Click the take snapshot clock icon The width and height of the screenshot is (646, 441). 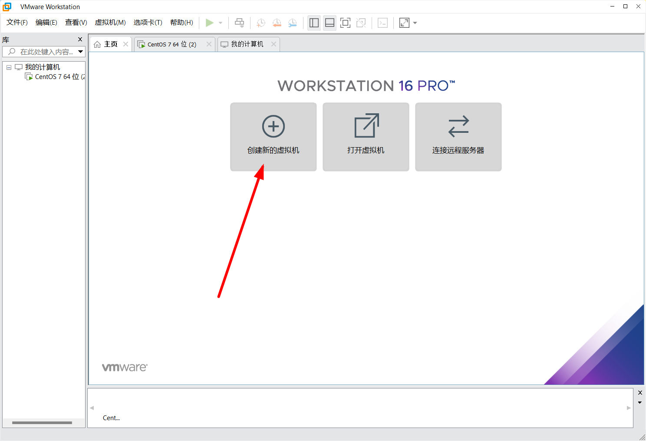point(261,23)
